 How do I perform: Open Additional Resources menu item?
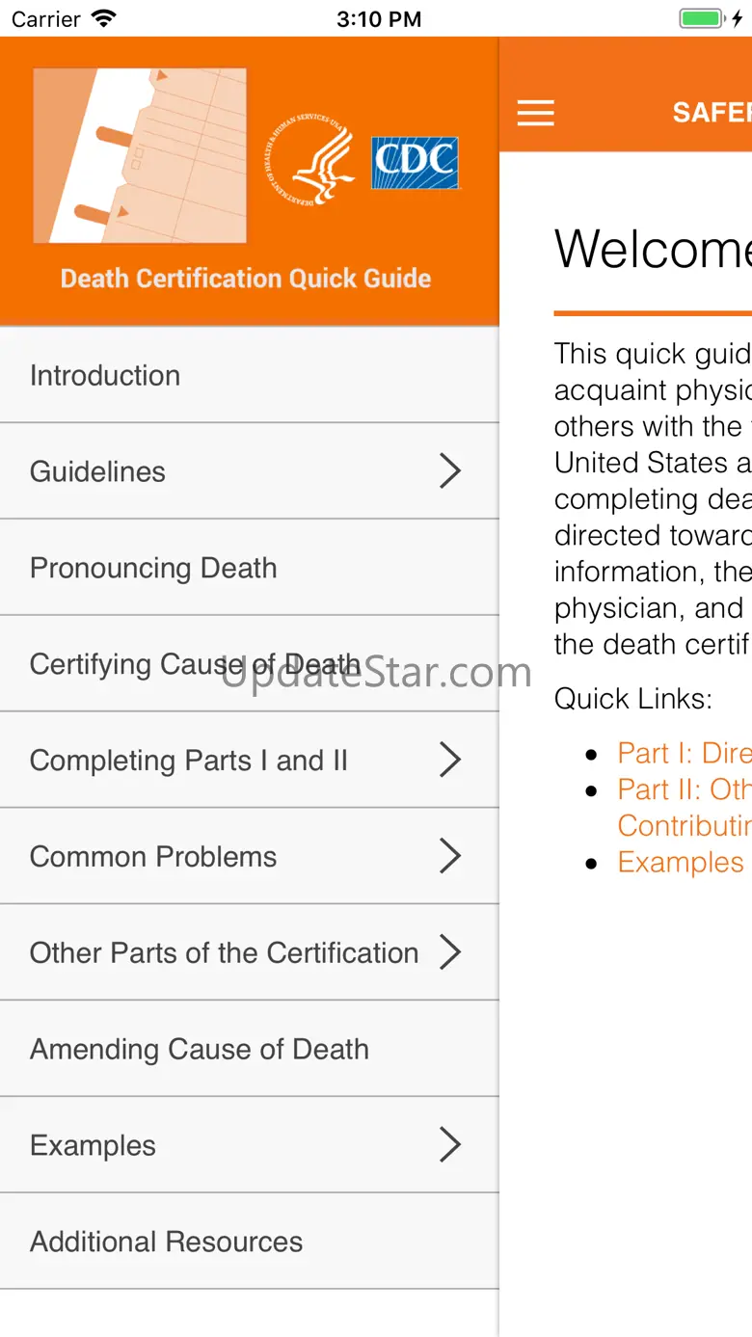[x=166, y=1242]
